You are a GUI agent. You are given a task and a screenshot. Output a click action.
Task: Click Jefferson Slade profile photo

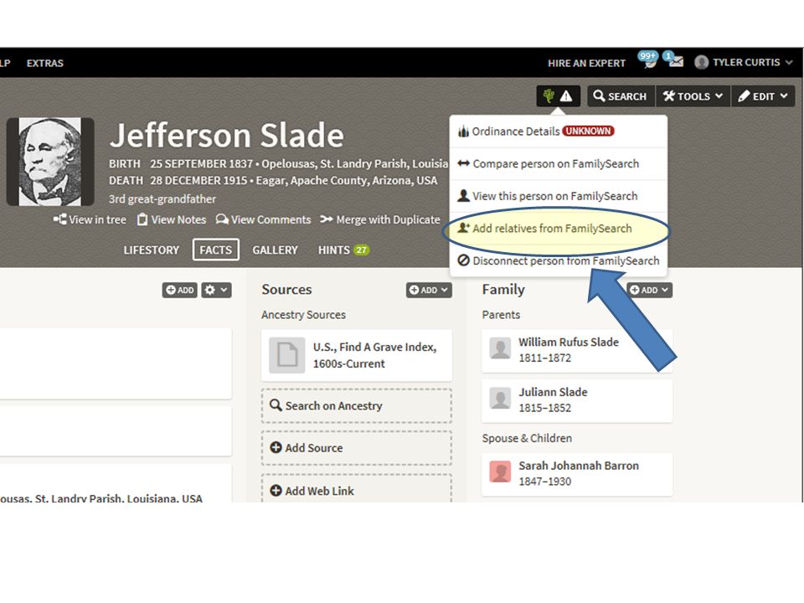point(50,162)
